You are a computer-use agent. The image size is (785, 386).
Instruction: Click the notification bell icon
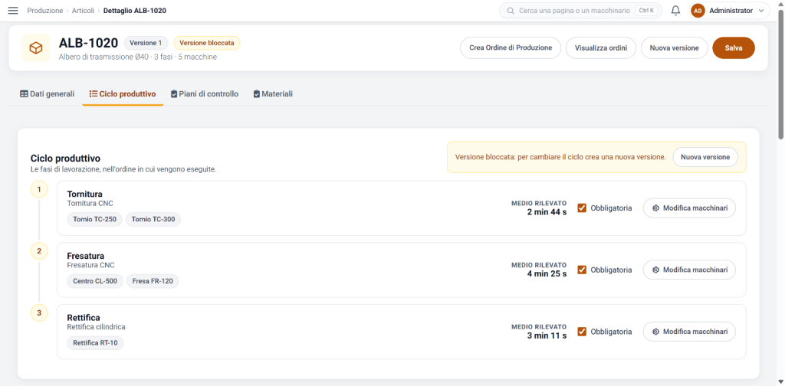[676, 11]
